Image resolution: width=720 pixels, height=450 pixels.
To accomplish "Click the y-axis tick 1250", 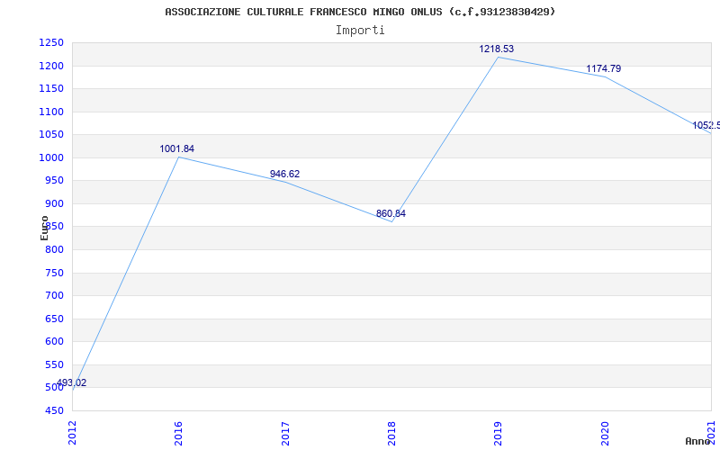I will (51, 43).
